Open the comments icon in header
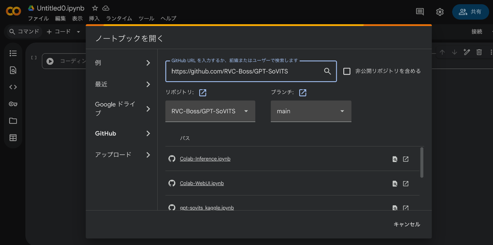493x245 pixels. tap(420, 12)
